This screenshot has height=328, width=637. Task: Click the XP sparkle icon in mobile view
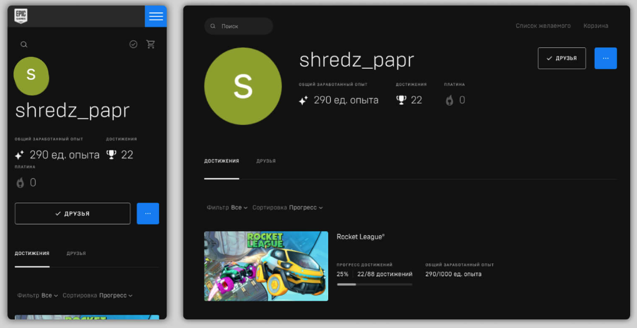coord(19,155)
